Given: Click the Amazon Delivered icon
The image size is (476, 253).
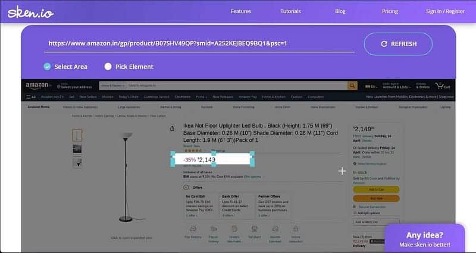Looking at the screenshot, I should tap(275, 229).
